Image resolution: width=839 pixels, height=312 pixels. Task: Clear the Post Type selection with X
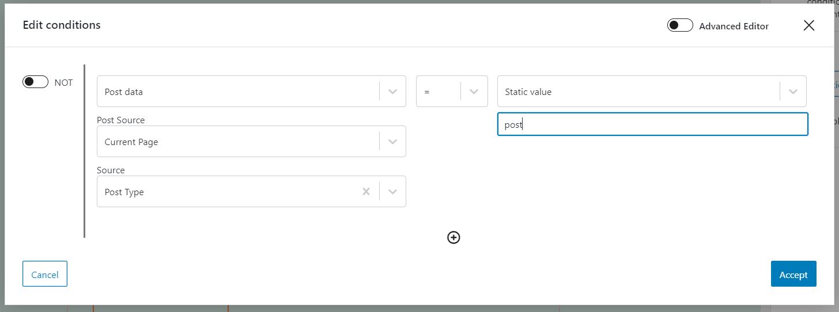pyautogui.click(x=366, y=192)
